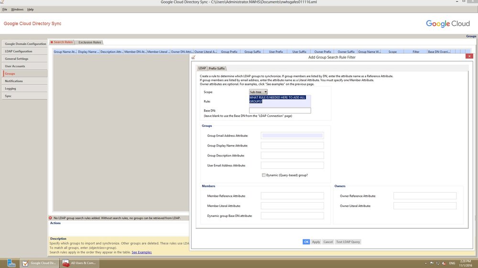
Task: Click Group Suffix column header
Action: click(252, 52)
